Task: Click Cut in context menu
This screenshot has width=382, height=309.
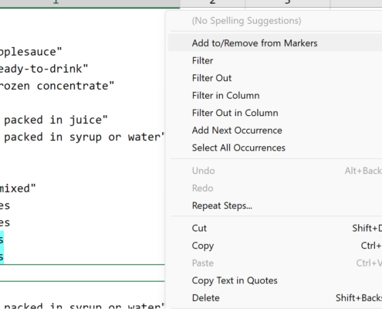Action: click(275, 228)
